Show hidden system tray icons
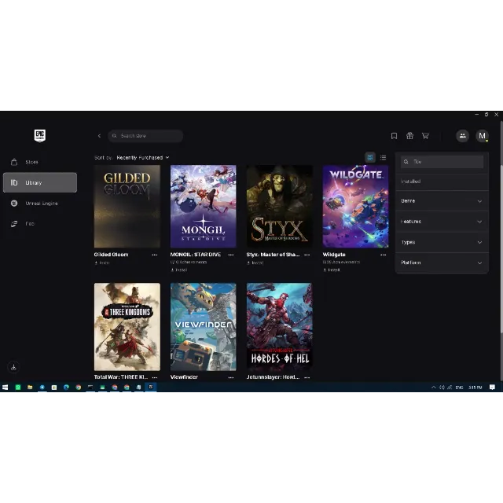503x503 pixels. coord(434,387)
